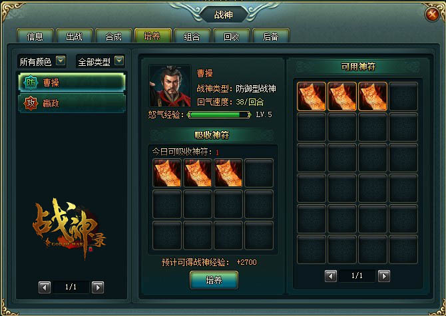The height and width of the screenshot is (316, 446).
Task: Click the 怒气经验 progress bar
Action: (x=219, y=115)
